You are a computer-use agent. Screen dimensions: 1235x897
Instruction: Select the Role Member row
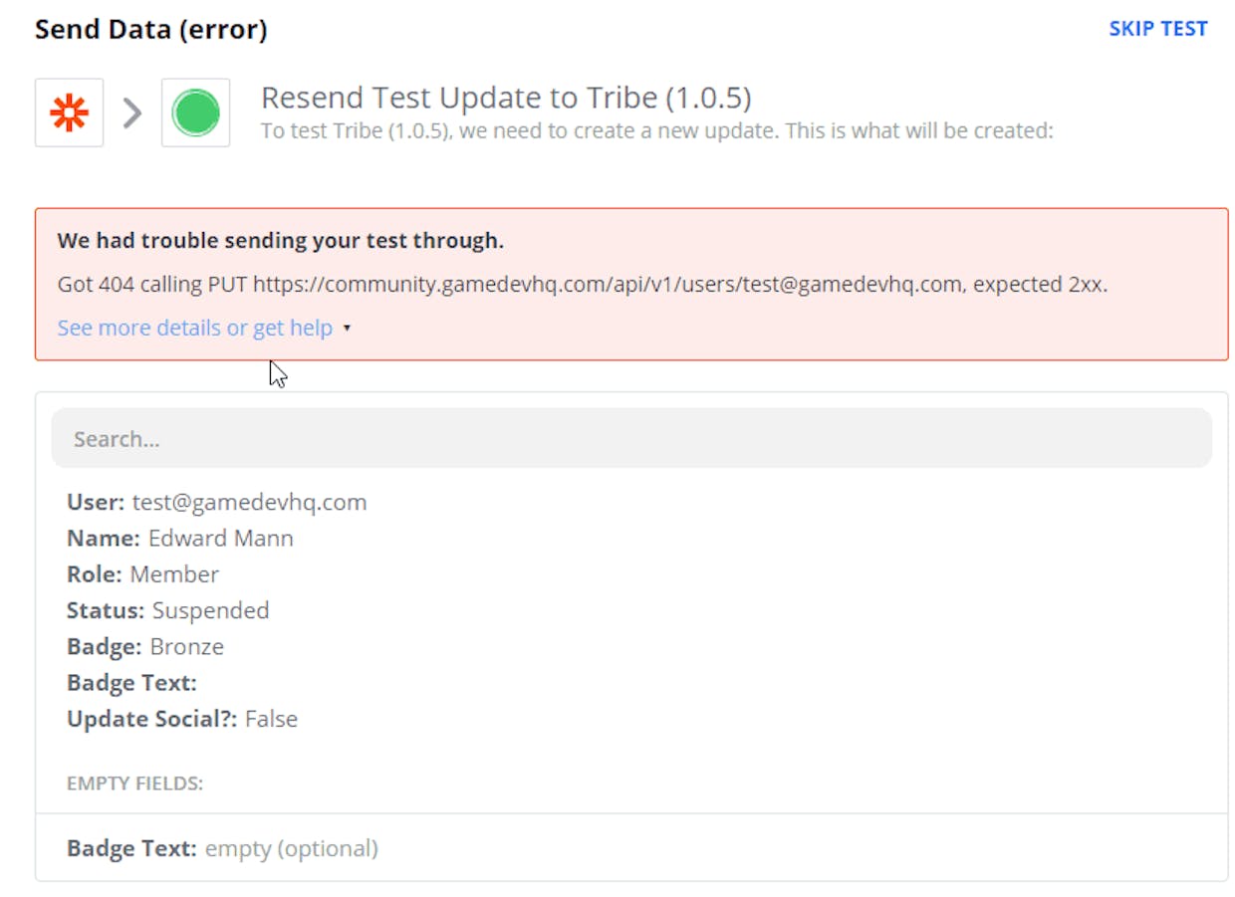pos(142,574)
